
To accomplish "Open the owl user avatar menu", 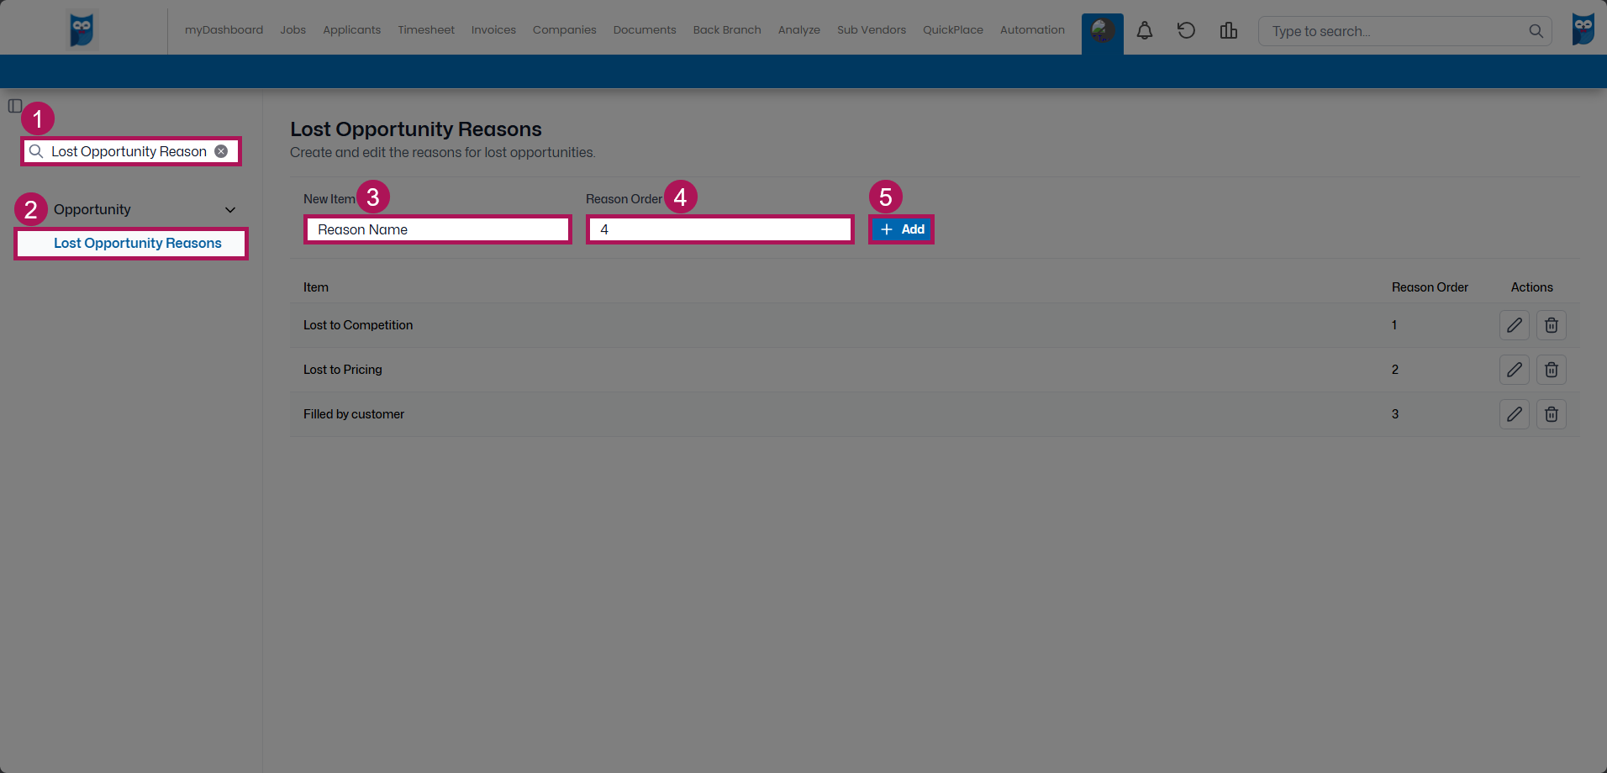I will tap(1583, 30).
